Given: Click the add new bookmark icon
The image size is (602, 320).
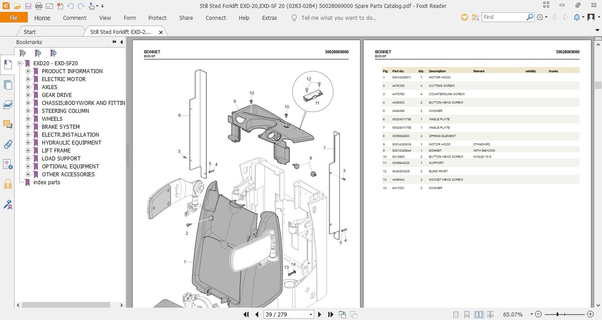Looking at the screenshot, I should [38, 53].
